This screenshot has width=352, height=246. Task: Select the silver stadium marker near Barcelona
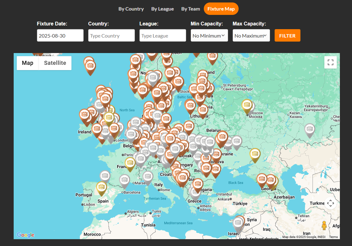tap(125, 180)
